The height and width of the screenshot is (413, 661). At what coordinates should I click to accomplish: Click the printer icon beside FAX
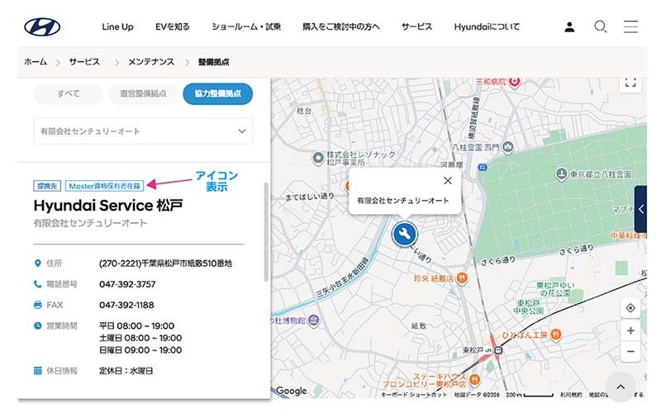click(37, 305)
